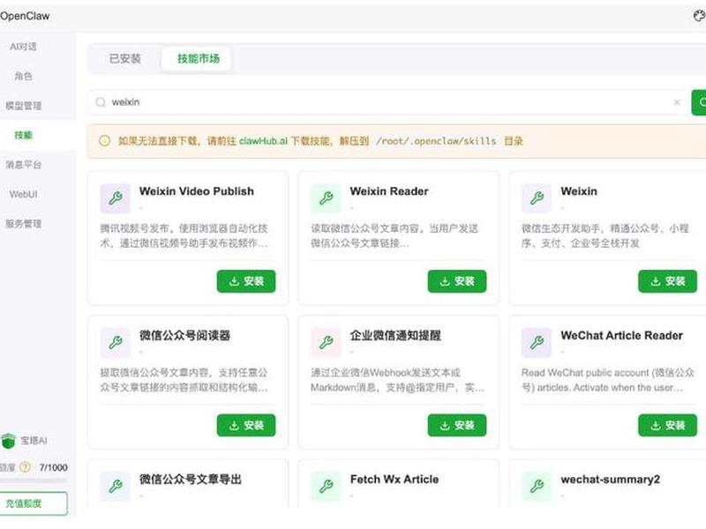Click the wechat-summary2 title

(610, 480)
